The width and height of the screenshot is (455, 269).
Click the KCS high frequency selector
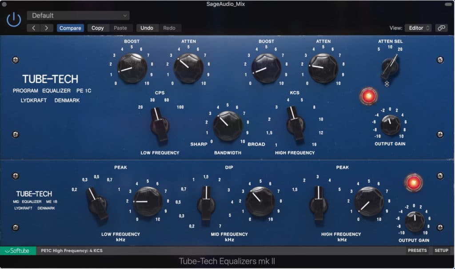[295, 123]
